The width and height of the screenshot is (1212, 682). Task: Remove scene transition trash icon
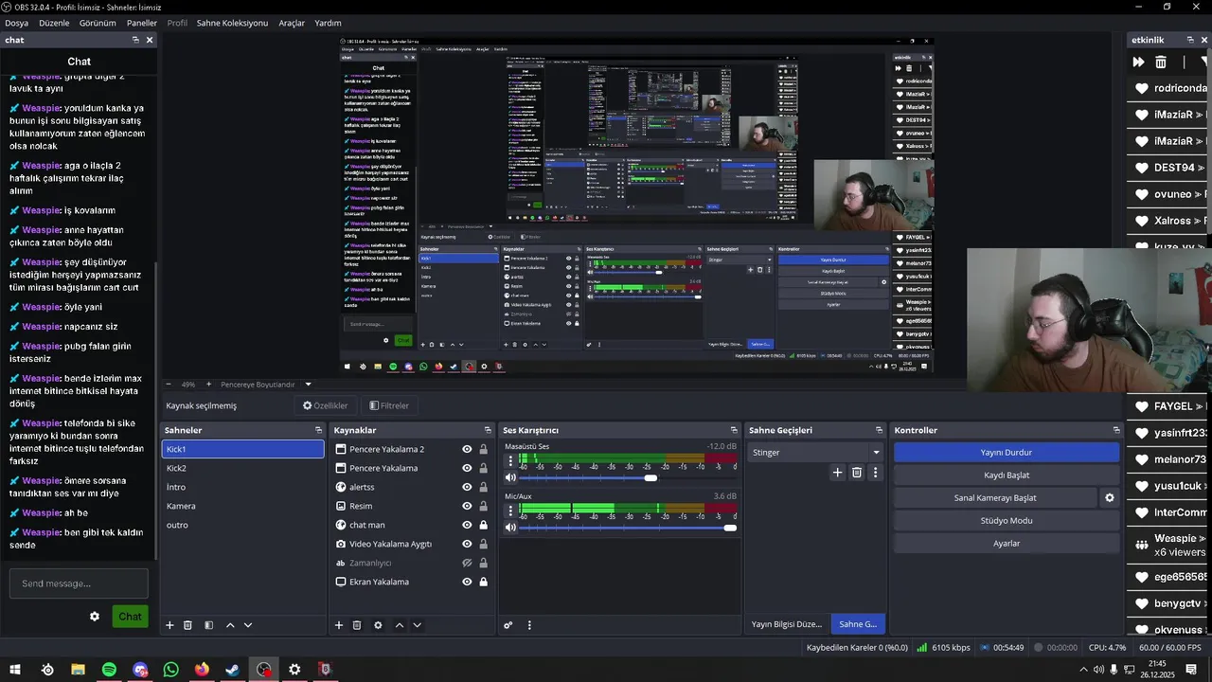coord(857,472)
